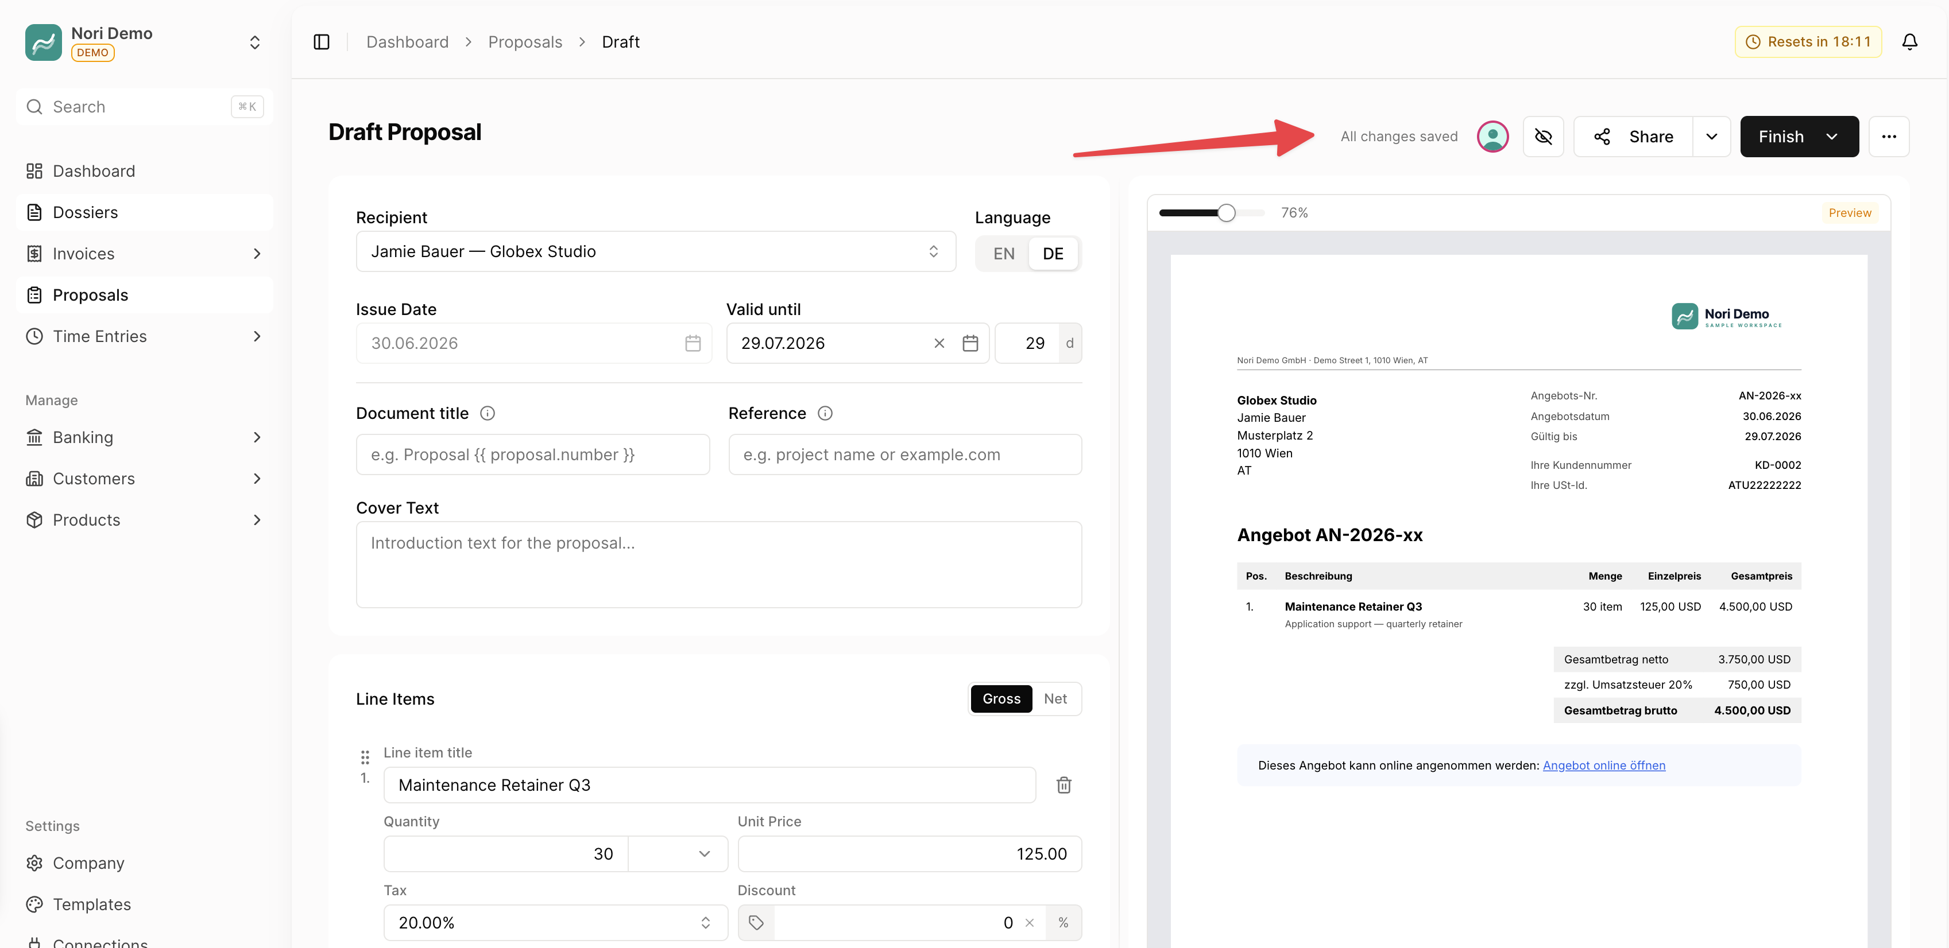Click the user avatar icon
This screenshot has height=948, width=1949.
click(x=1493, y=137)
